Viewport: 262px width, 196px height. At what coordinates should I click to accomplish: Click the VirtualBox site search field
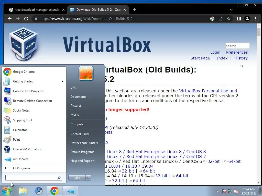[237, 46]
